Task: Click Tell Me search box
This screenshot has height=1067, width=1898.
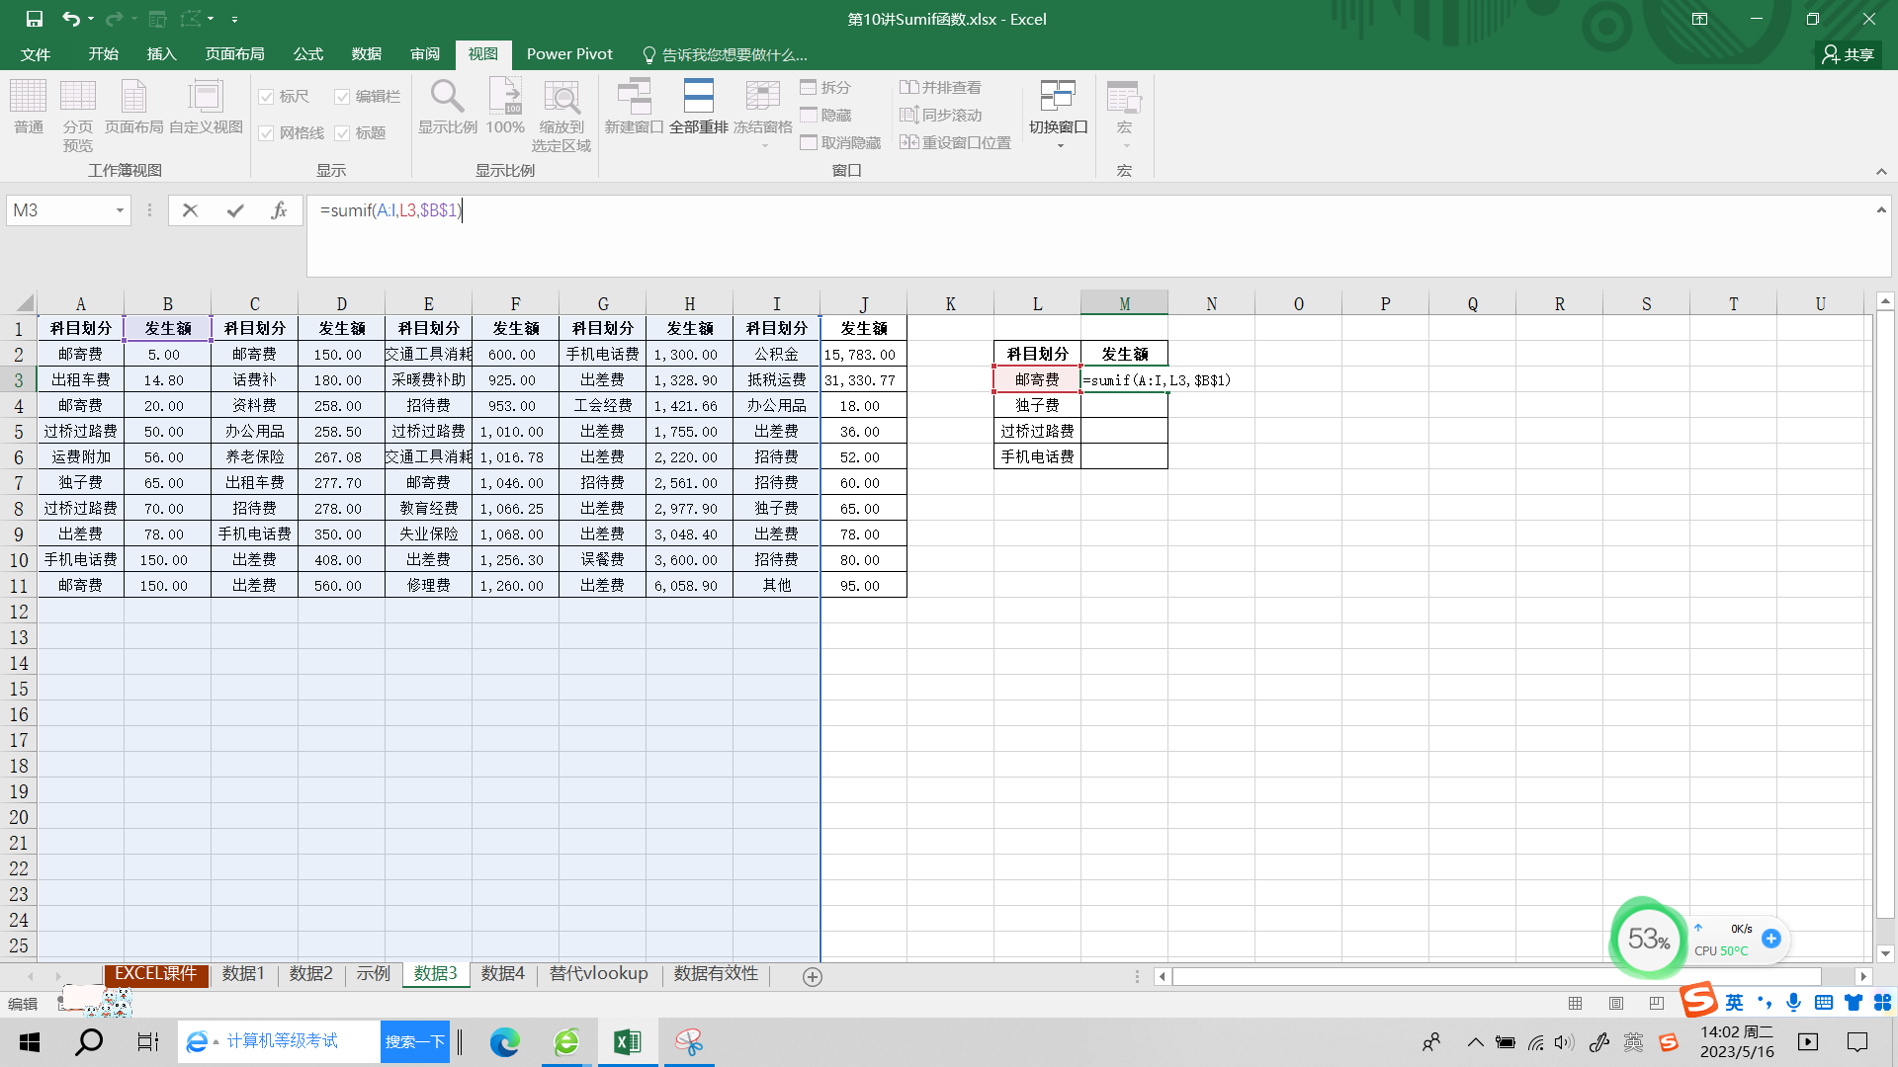Action: click(x=725, y=54)
